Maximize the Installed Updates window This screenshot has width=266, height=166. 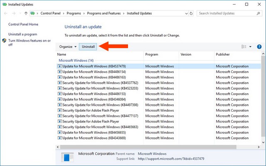(x=246, y=5)
